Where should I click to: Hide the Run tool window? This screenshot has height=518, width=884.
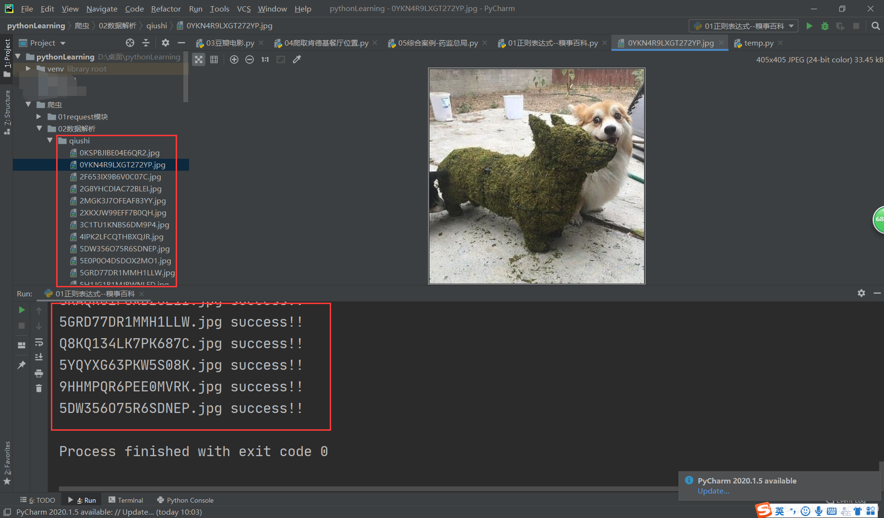tap(877, 293)
